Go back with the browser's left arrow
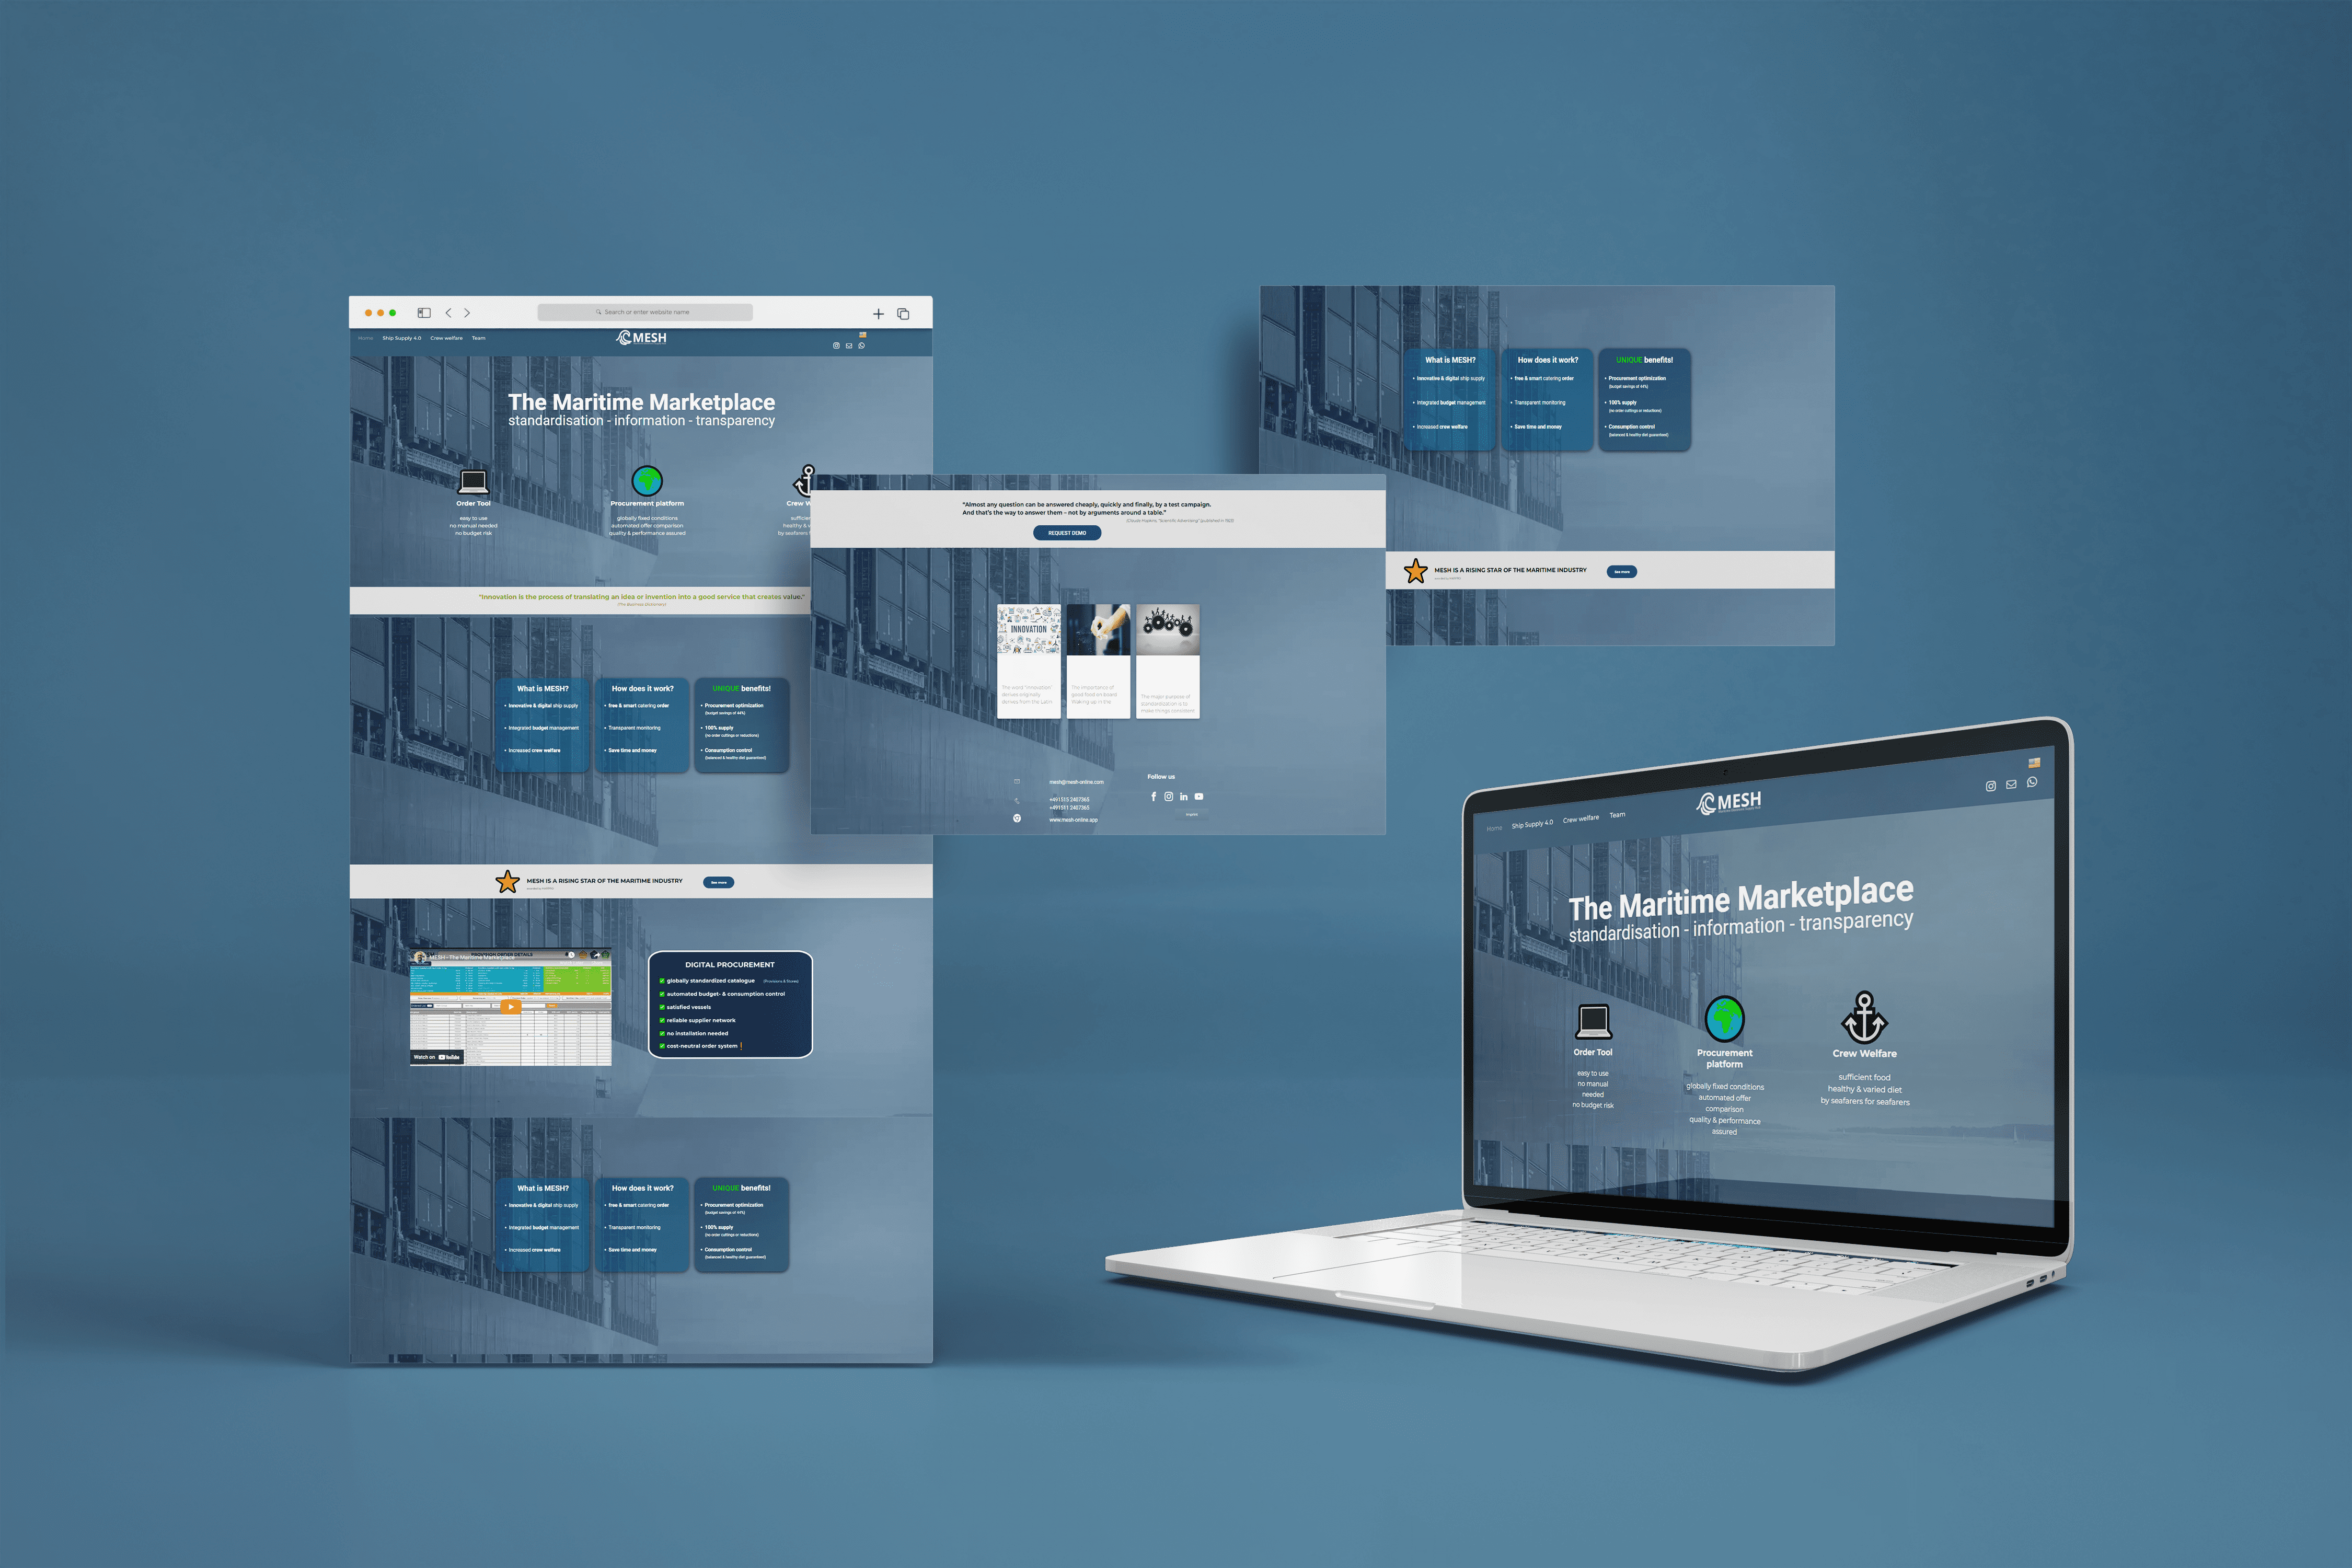 click(448, 313)
